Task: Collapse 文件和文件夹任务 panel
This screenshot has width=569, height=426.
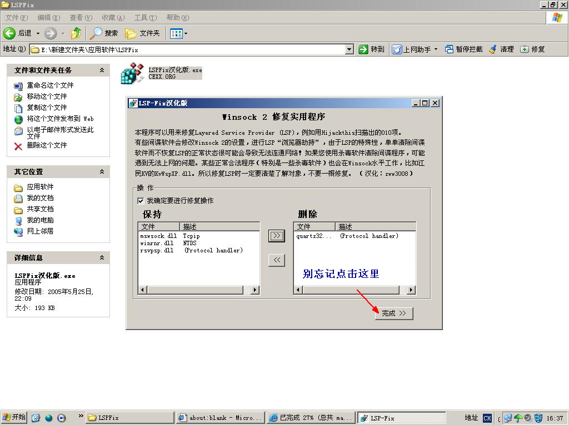Action: [x=102, y=70]
